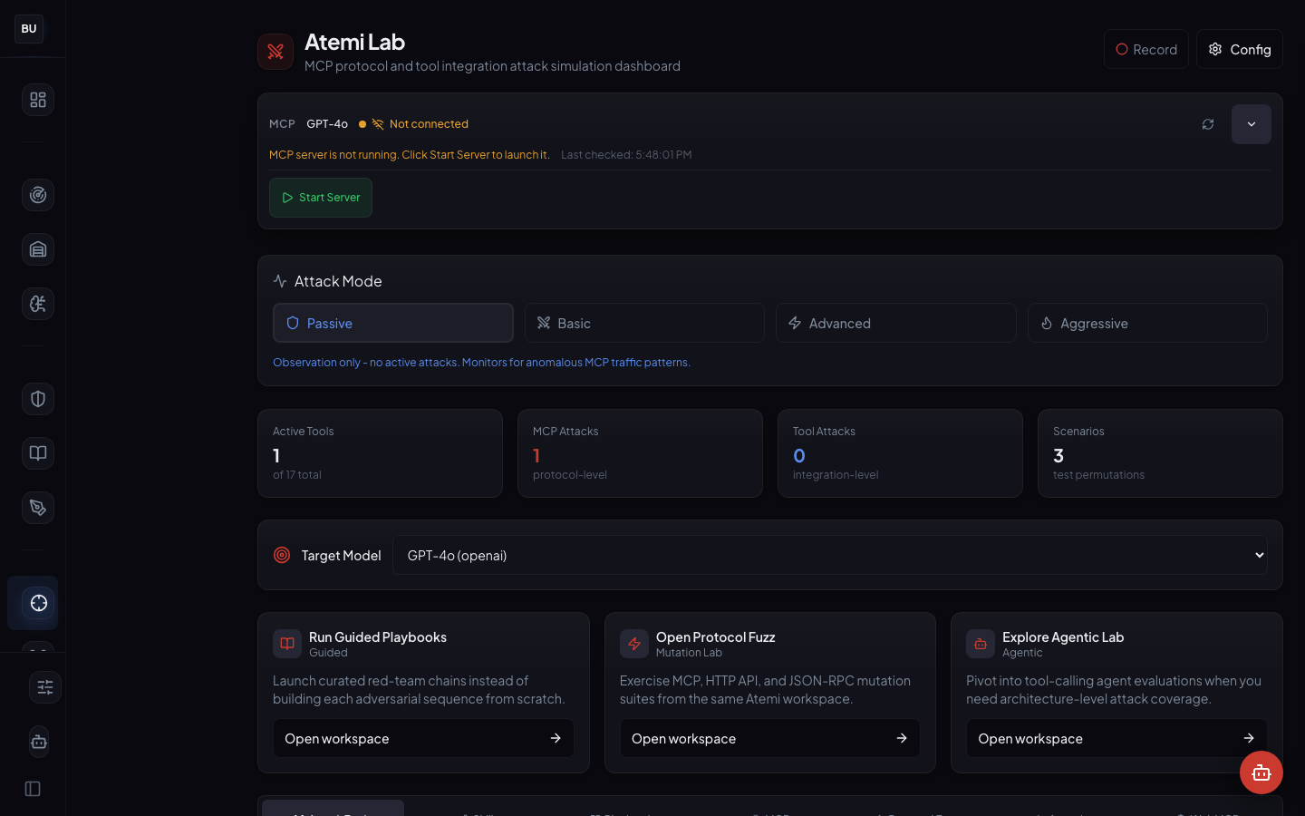
Task: Click Start Server to launch the MCP server
Action: click(320, 197)
